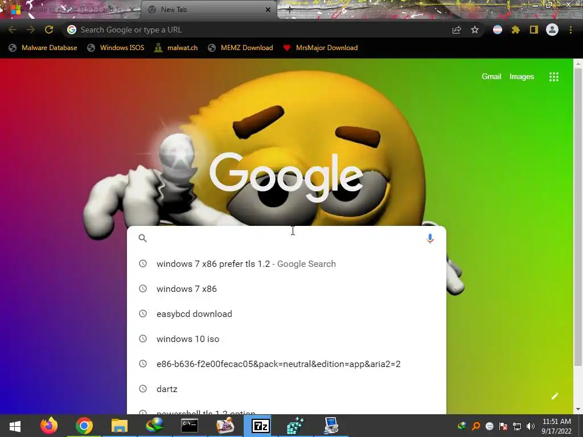Click the volume speaker tray icon
This screenshot has height=437, width=583.
coord(531,426)
